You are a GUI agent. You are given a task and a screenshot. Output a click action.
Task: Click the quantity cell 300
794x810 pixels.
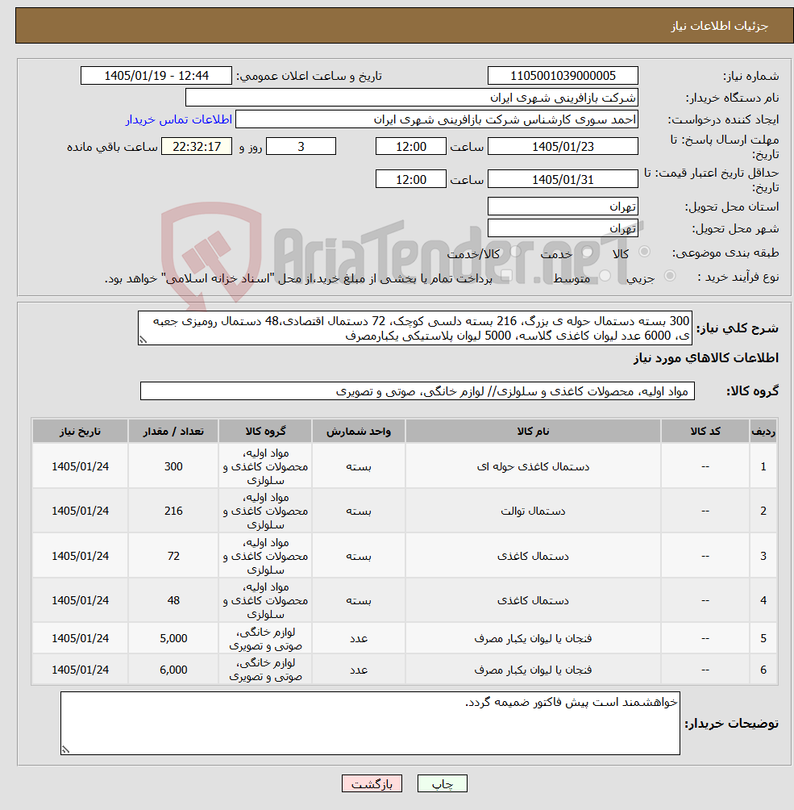173,466
